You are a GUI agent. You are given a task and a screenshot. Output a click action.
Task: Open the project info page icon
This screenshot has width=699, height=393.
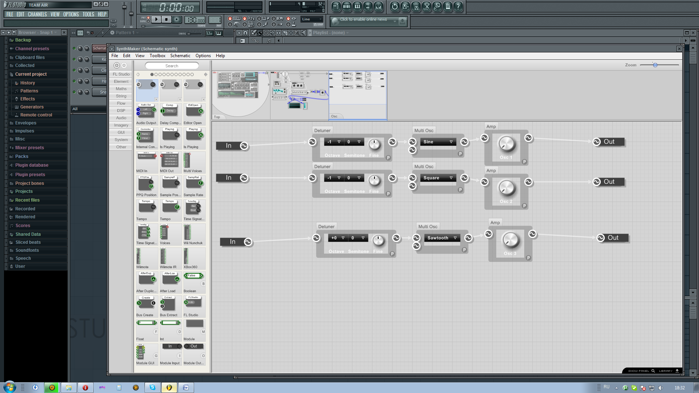tap(447, 7)
